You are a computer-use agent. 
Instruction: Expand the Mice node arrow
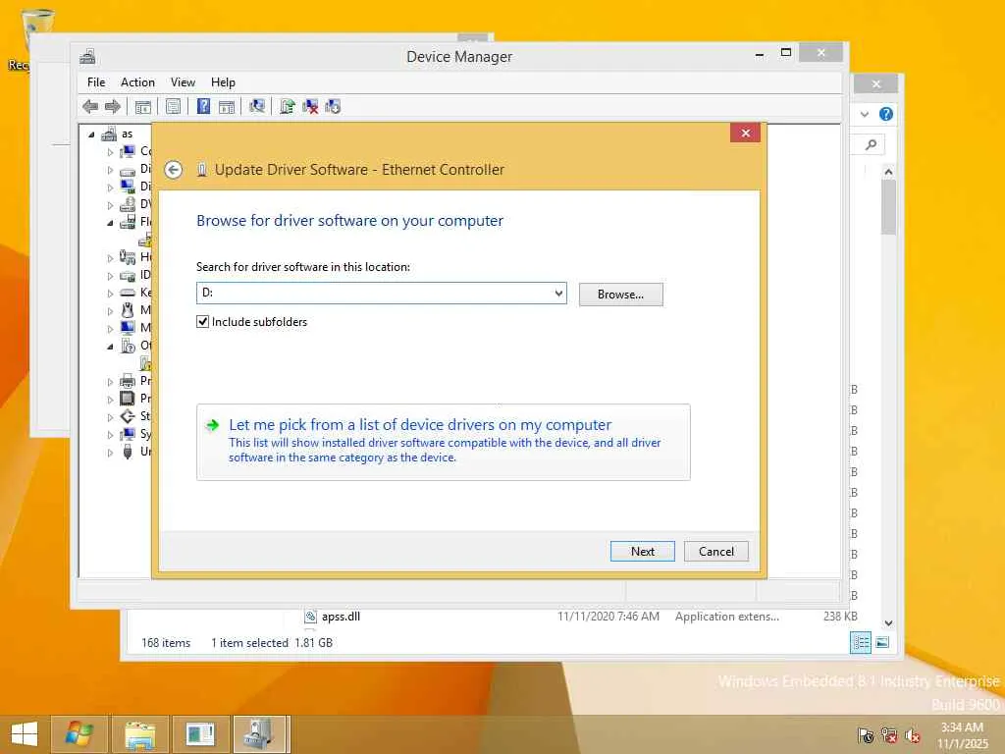[x=110, y=311]
